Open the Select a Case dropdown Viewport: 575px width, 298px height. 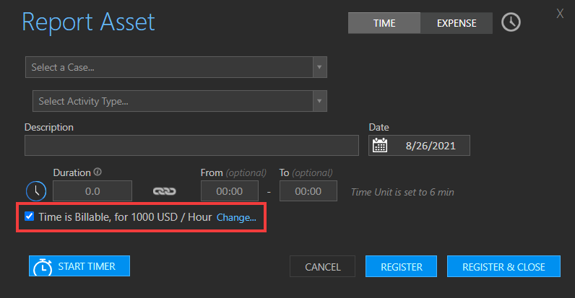click(x=176, y=67)
